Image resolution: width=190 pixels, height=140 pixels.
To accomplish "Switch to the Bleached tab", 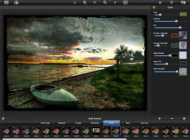I will (62, 123).
